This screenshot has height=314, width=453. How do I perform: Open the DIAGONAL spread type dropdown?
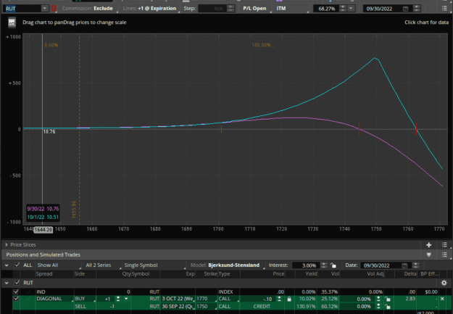[54, 299]
